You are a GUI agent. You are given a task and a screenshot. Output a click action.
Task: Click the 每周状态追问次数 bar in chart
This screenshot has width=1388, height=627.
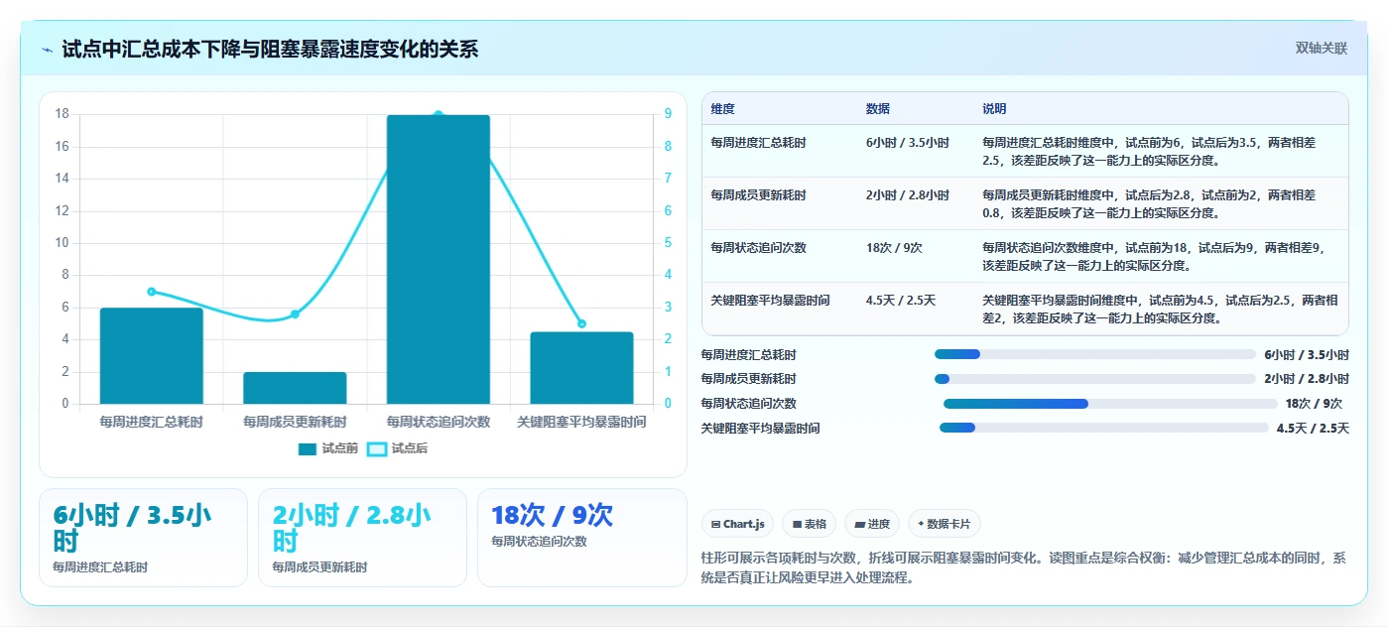click(438, 259)
